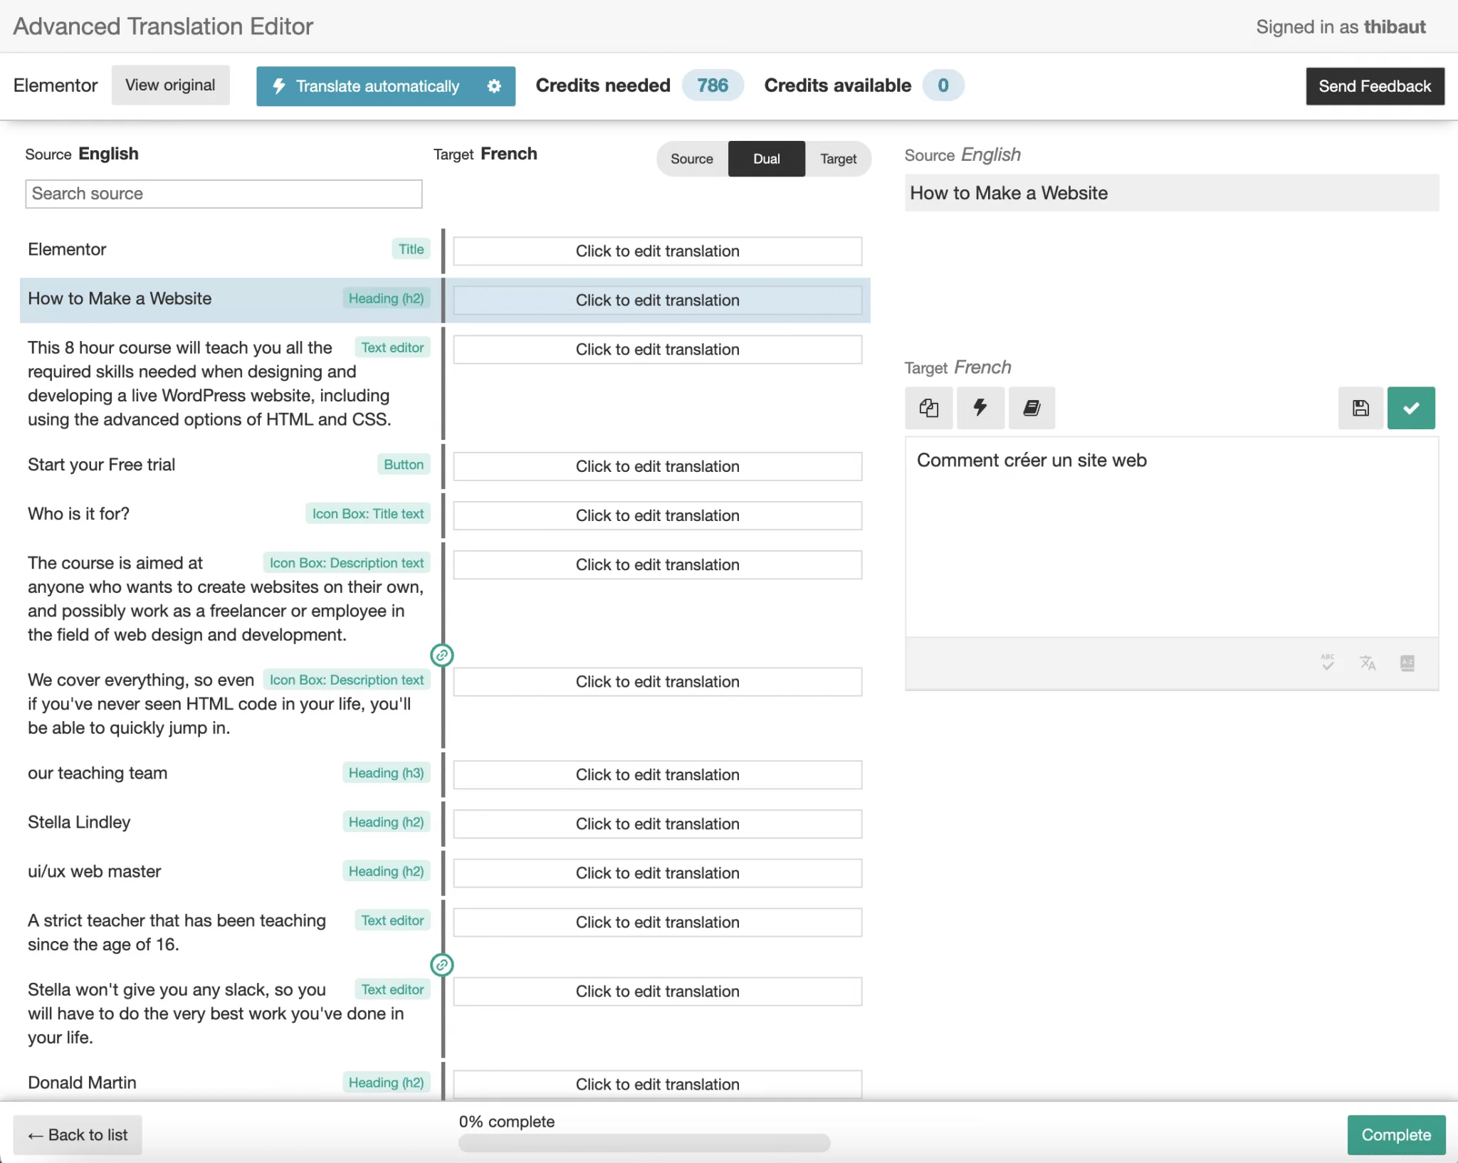Click translation field for Stella Lindley heading
This screenshot has width=1458, height=1163.
coord(656,822)
